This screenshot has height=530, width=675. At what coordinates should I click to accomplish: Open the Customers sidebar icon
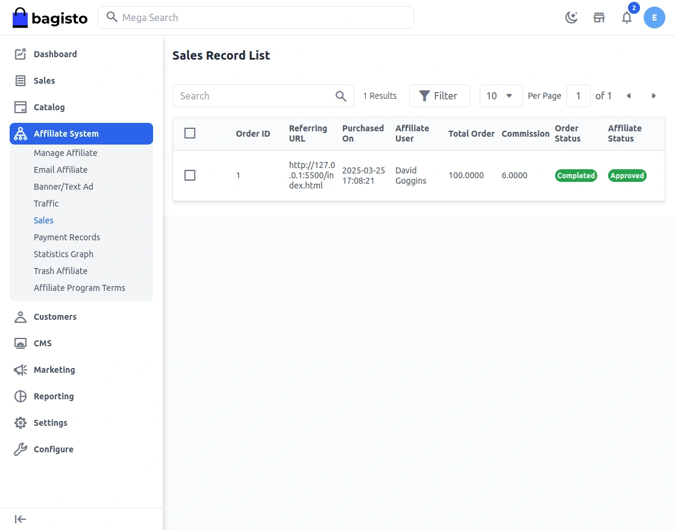[x=20, y=316]
